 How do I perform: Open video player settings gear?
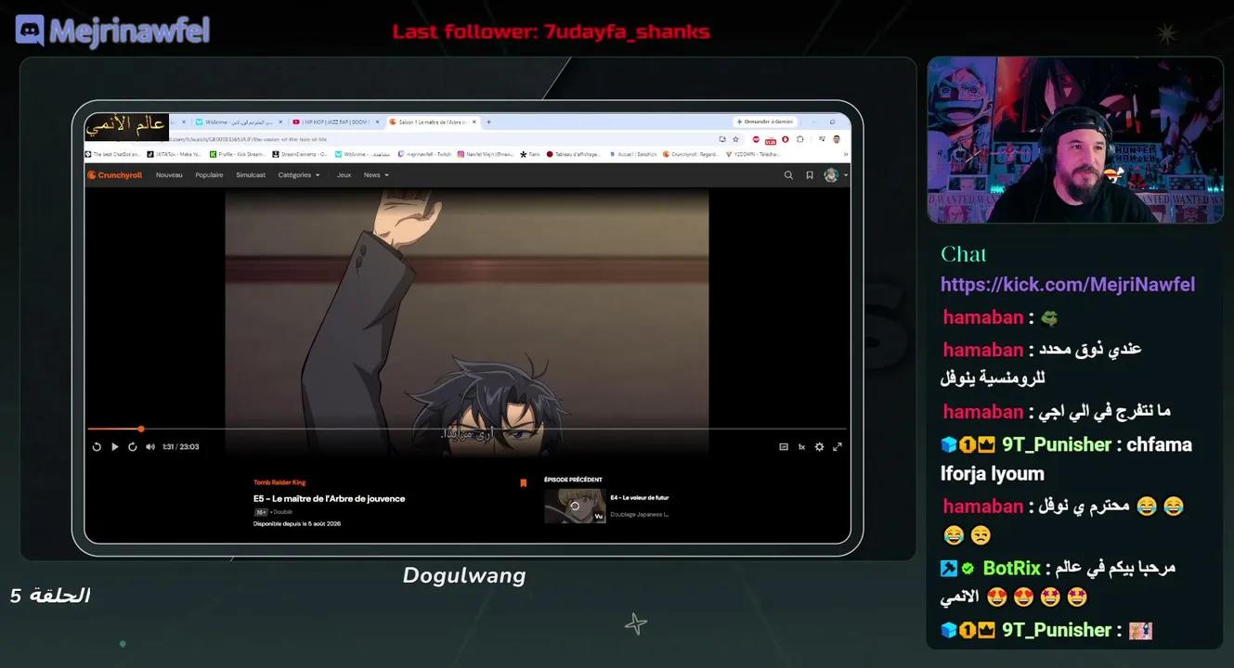[x=819, y=446]
